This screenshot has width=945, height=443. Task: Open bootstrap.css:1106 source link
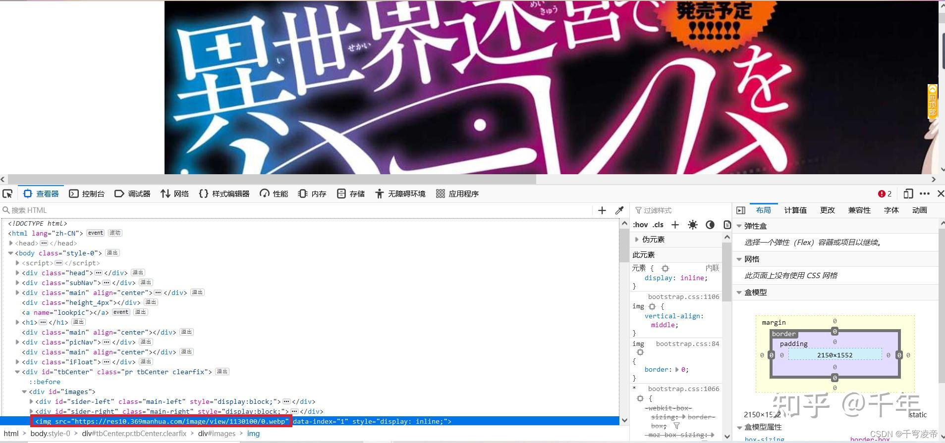pos(683,296)
